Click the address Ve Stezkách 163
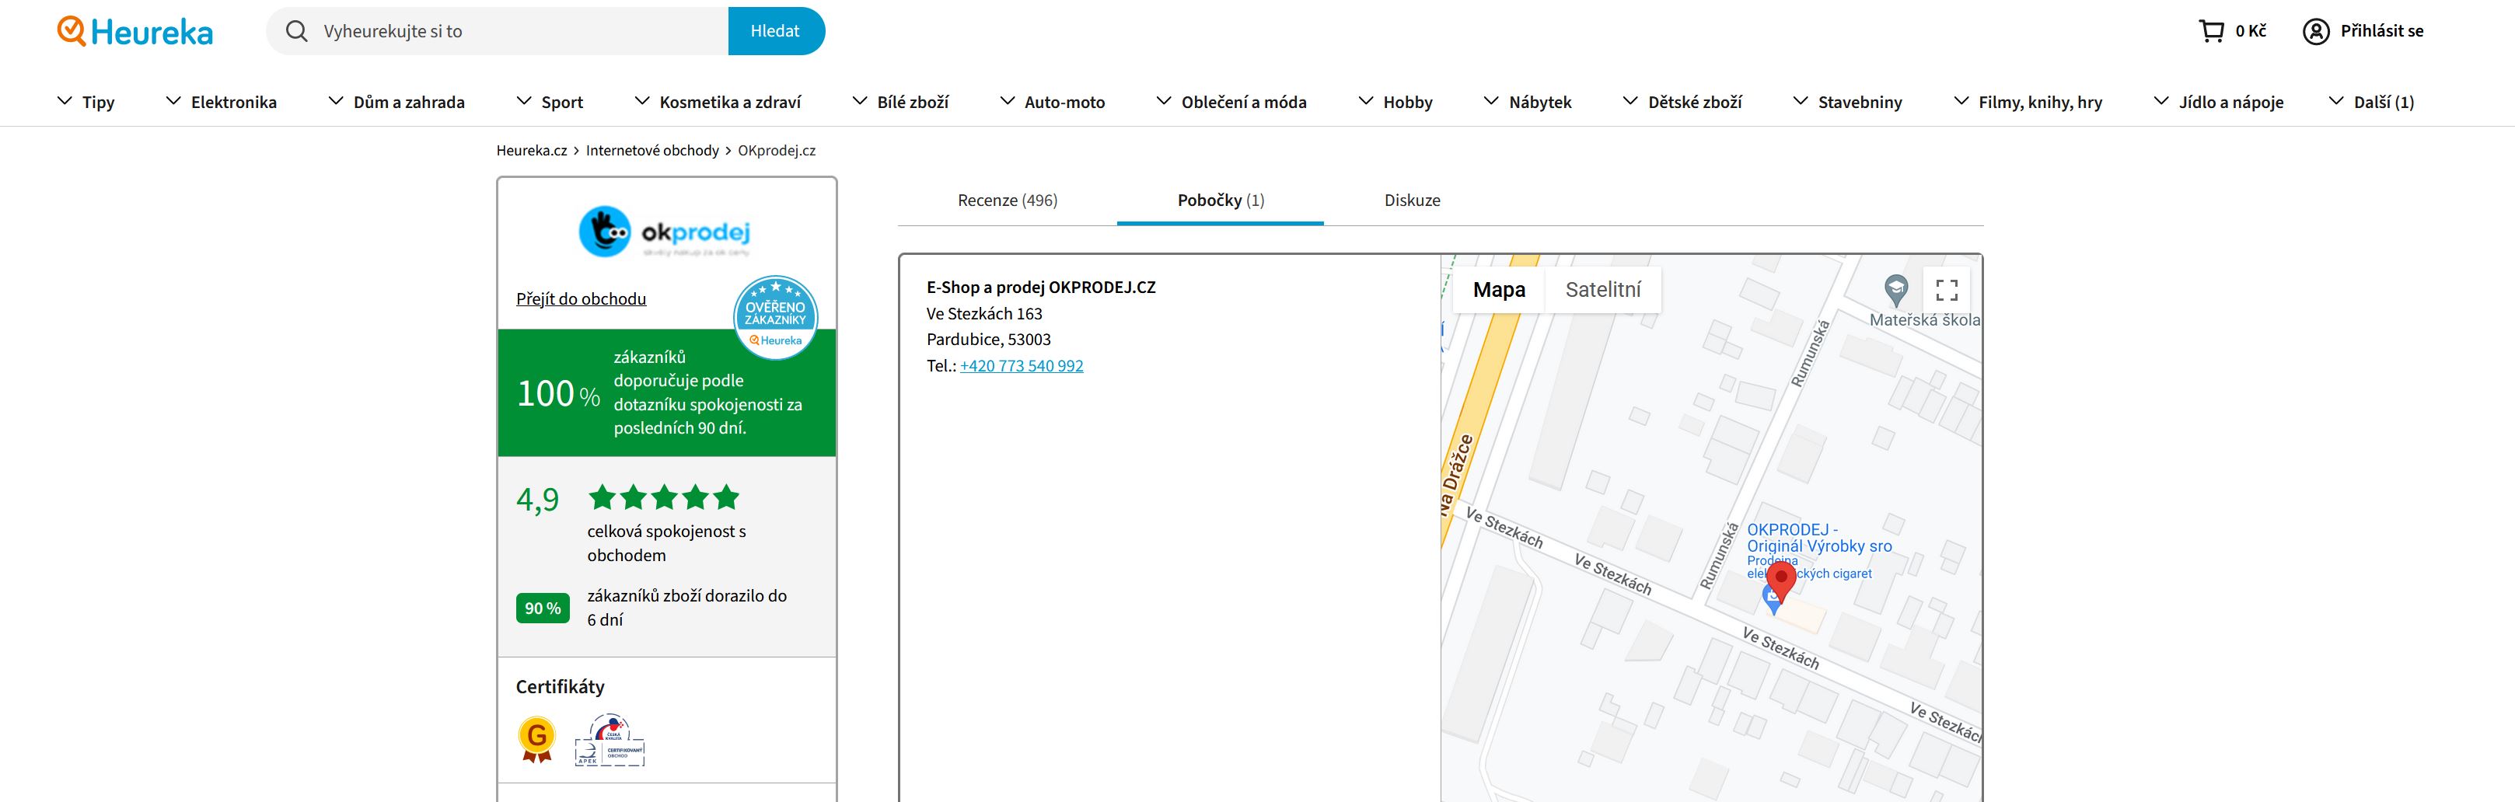The width and height of the screenshot is (2515, 802). [x=984, y=313]
